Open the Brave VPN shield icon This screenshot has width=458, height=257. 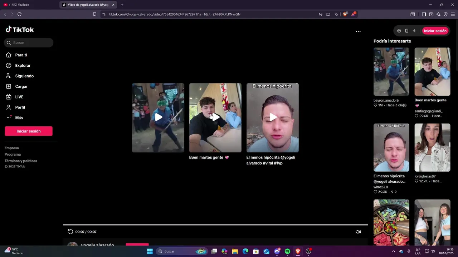pyautogui.click(x=445, y=14)
